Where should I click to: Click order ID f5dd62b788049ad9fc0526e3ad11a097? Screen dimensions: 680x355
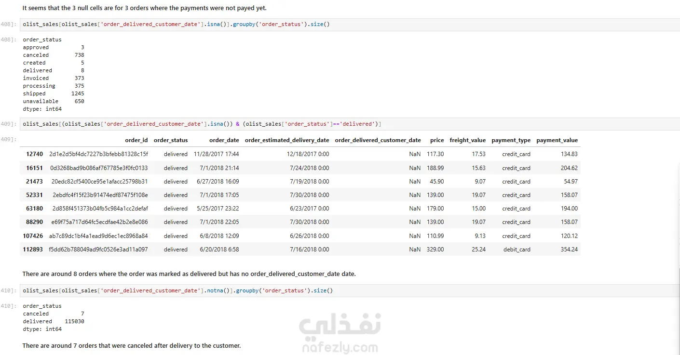(98, 249)
